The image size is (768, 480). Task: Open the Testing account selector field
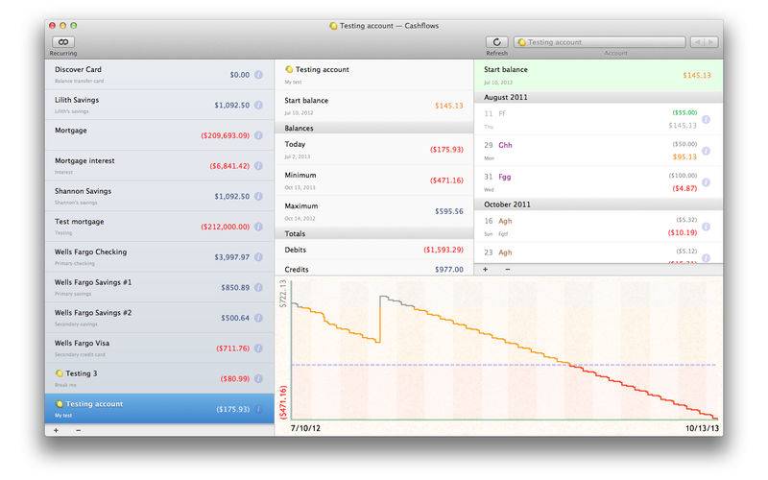pos(599,42)
